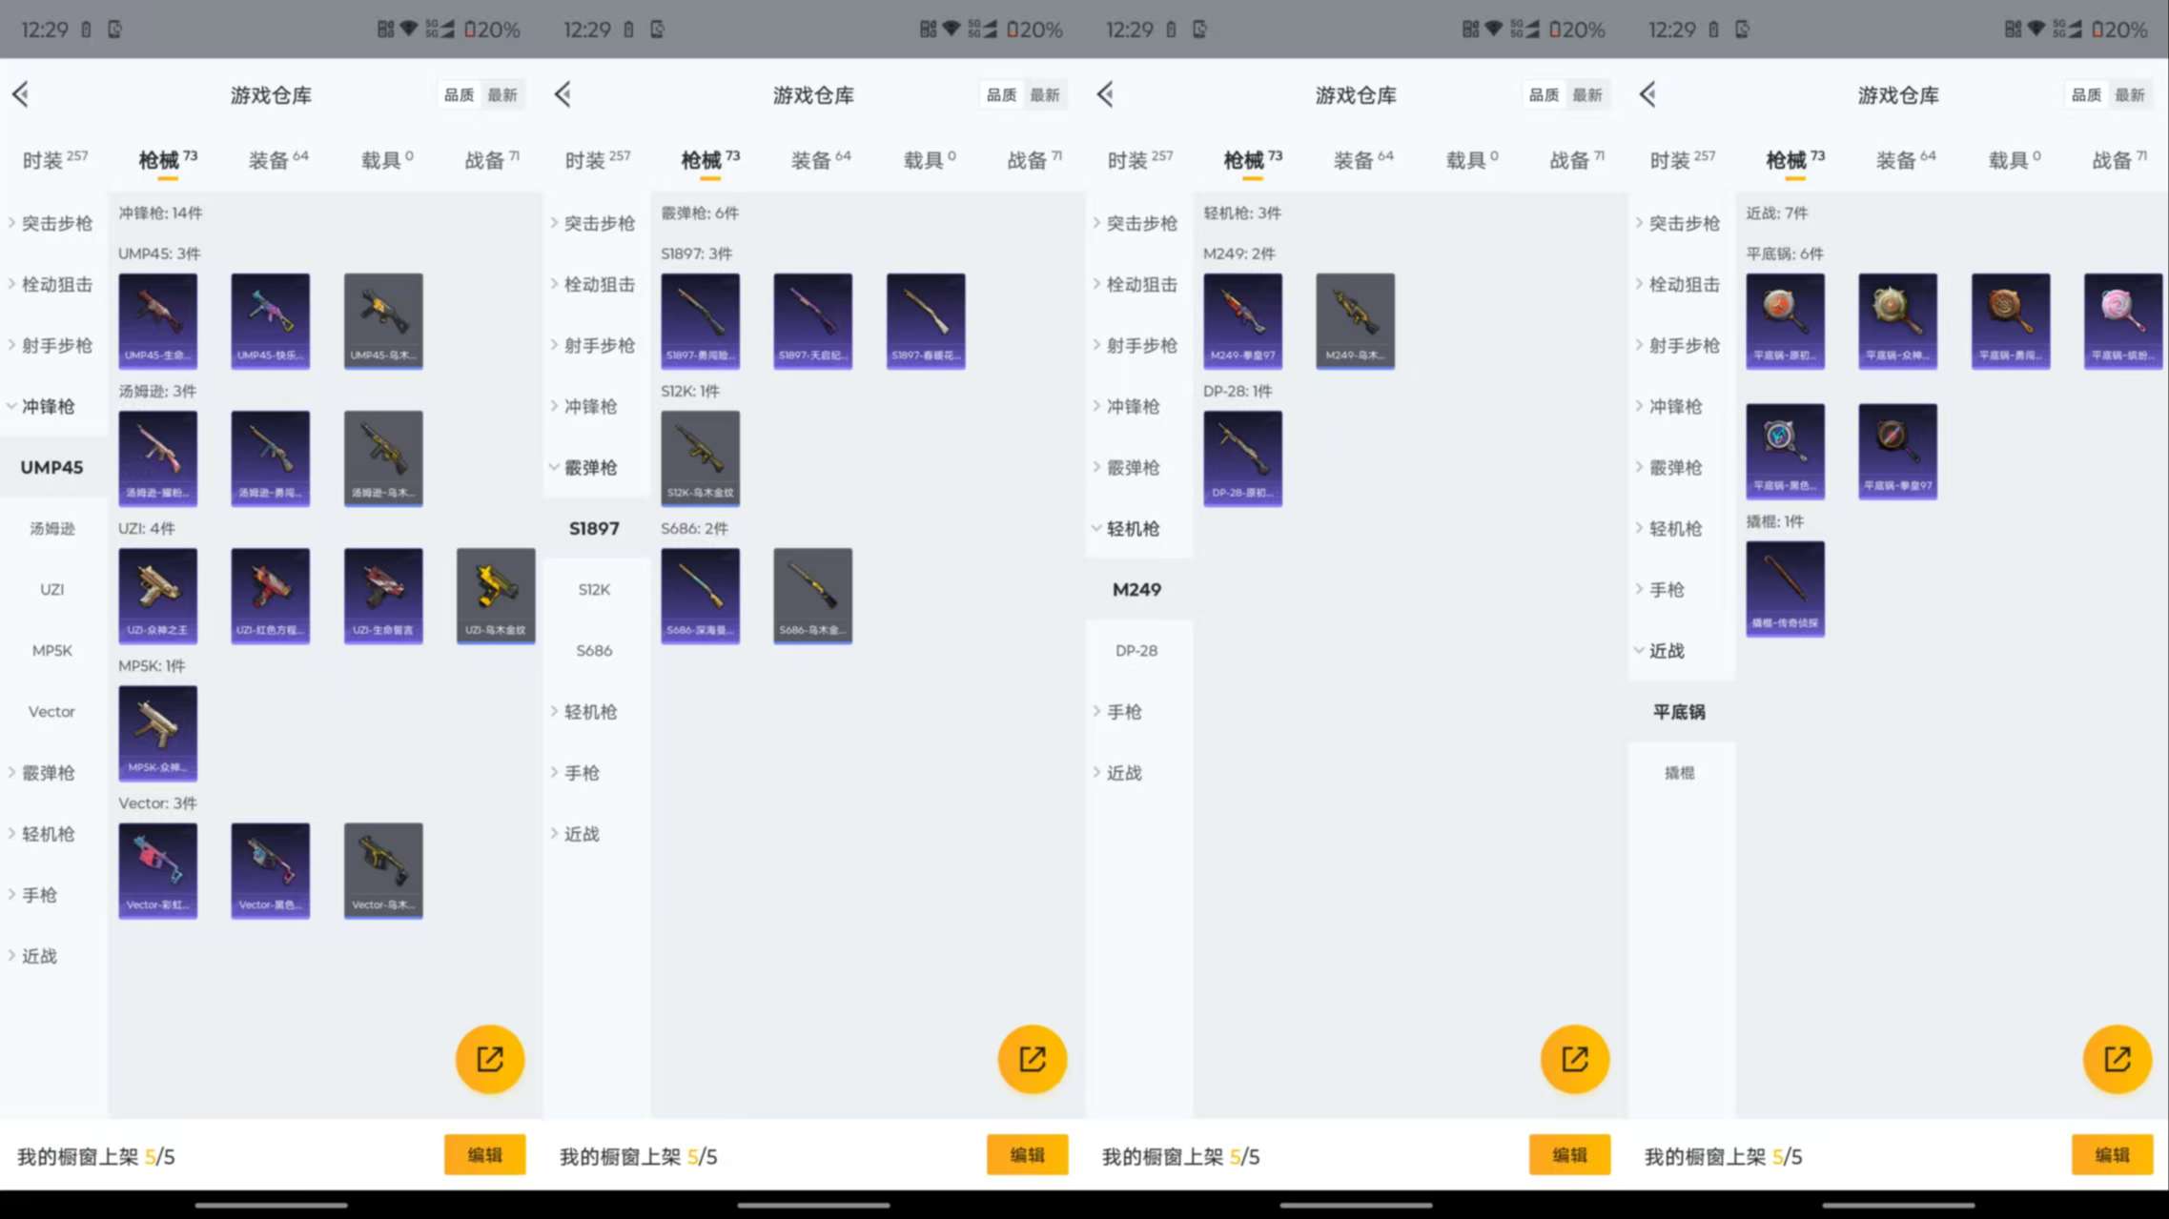Select the UZI-乌木金纹 skin icon

coord(496,595)
